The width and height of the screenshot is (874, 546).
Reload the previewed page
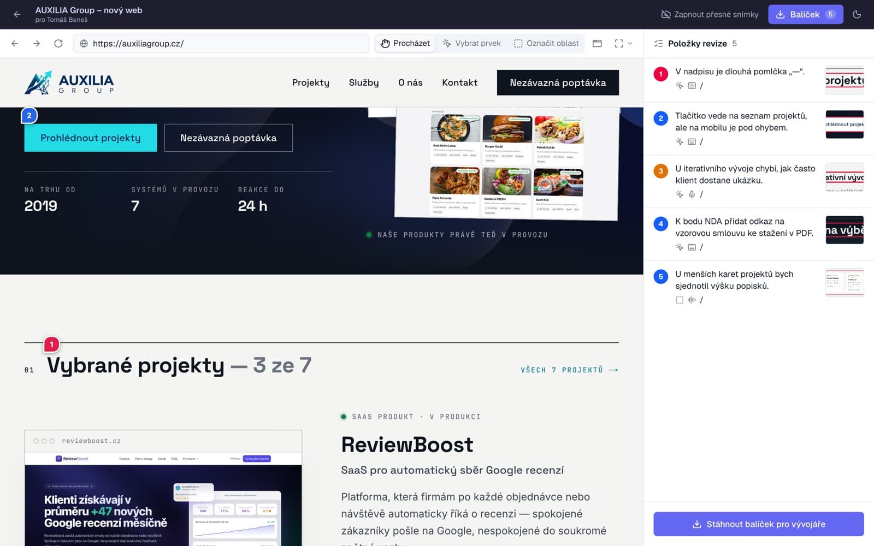pyautogui.click(x=58, y=44)
